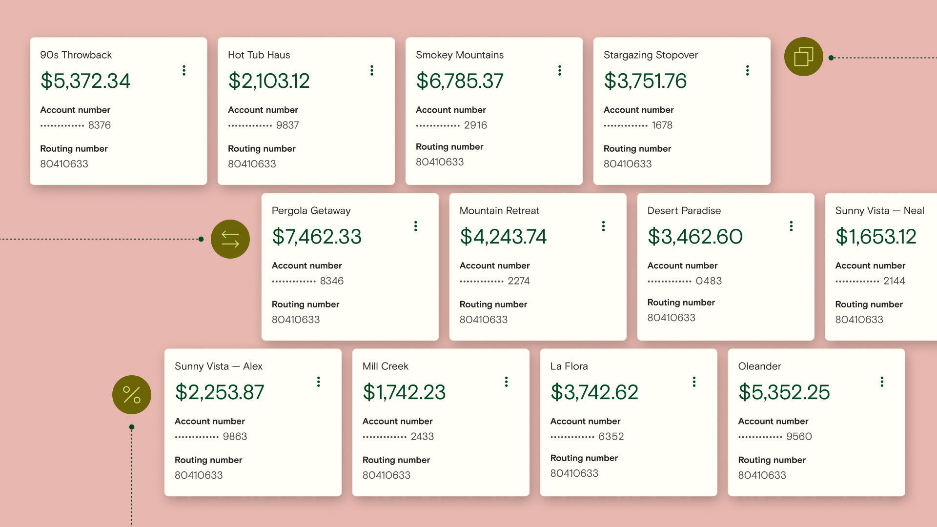The width and height of the screenshot is (937, 527).
Task: Select the Desert Paradise account card
Action: click(725, 267)
